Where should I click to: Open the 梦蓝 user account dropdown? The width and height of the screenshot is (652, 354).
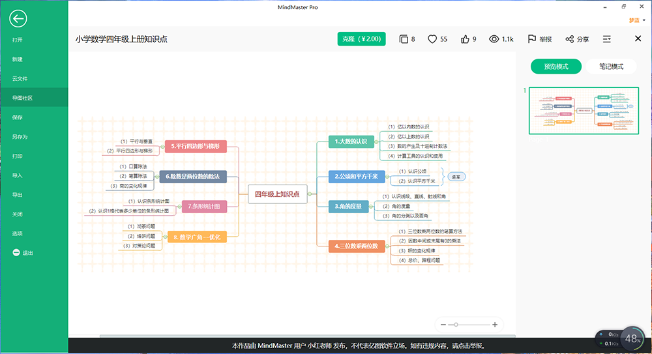click(636, 20)
